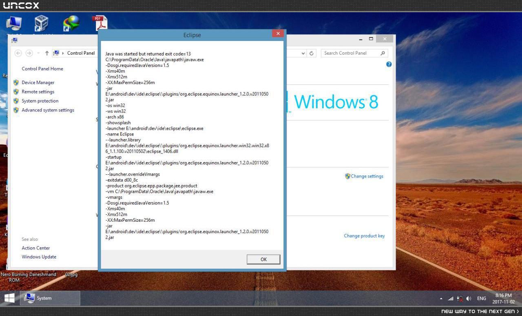The image size is (522, 316).
Task: Click the '-launcher E:\android\dev\ide\eclipse\eclipse.exe' line
Action: point(154,128)
